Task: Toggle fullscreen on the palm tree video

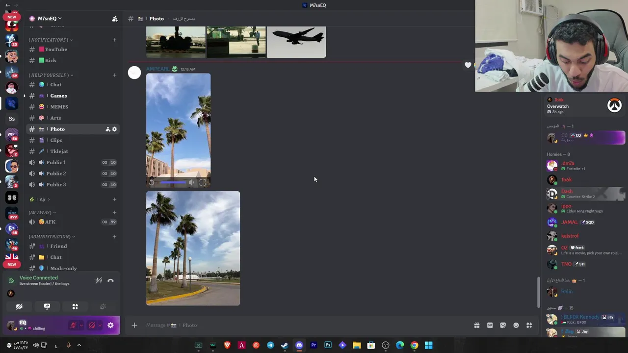Action: [203, 182]
